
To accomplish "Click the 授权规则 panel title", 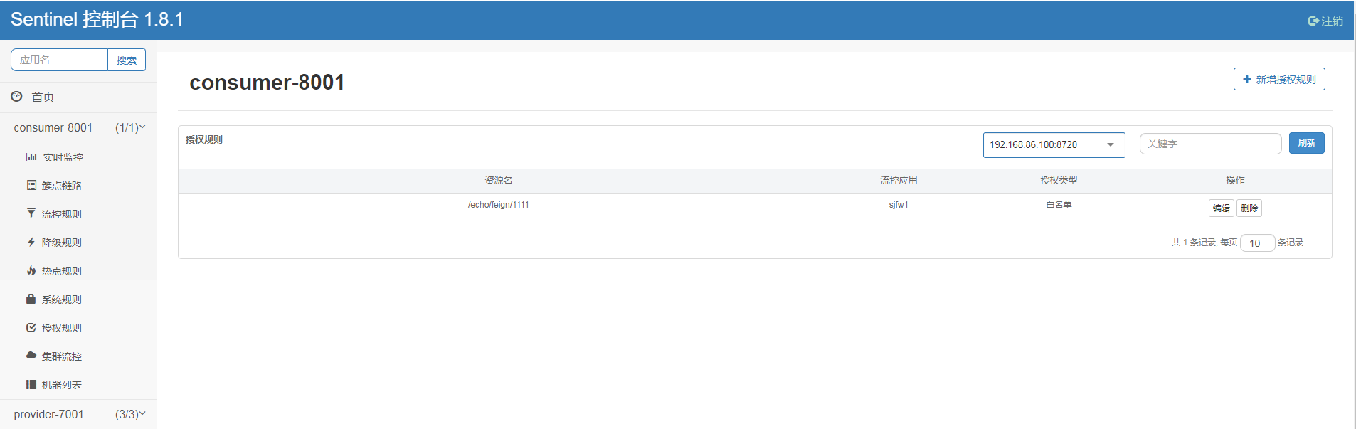I will pyautogui.click(x=204, y=139).
